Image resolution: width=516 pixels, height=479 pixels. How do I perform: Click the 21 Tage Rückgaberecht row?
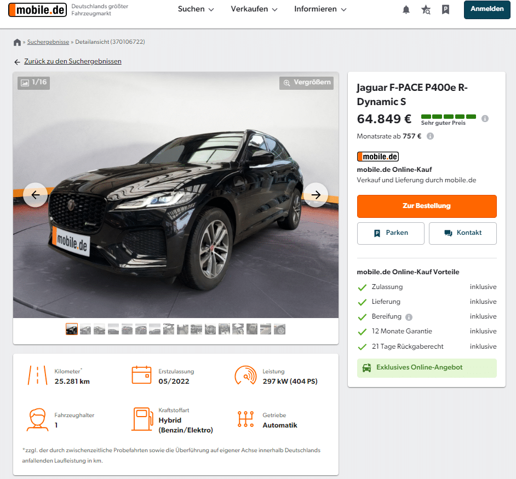[x=427, y=347]
